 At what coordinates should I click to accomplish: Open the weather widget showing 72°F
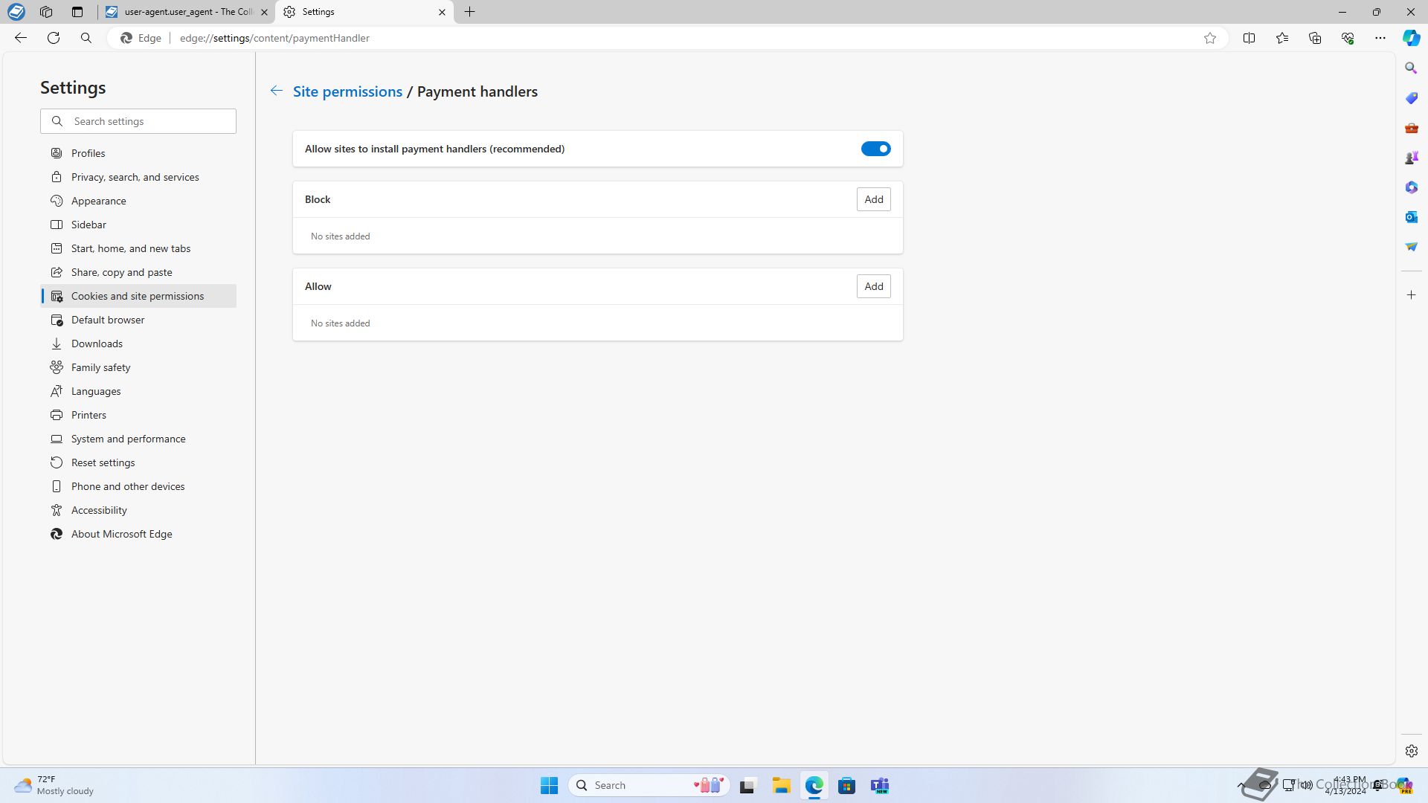[54, 785]
